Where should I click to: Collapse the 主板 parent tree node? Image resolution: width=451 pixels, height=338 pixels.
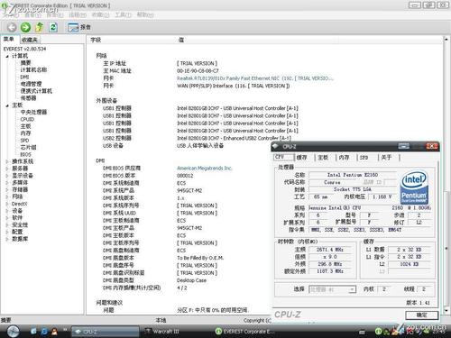tap(7, 105)
